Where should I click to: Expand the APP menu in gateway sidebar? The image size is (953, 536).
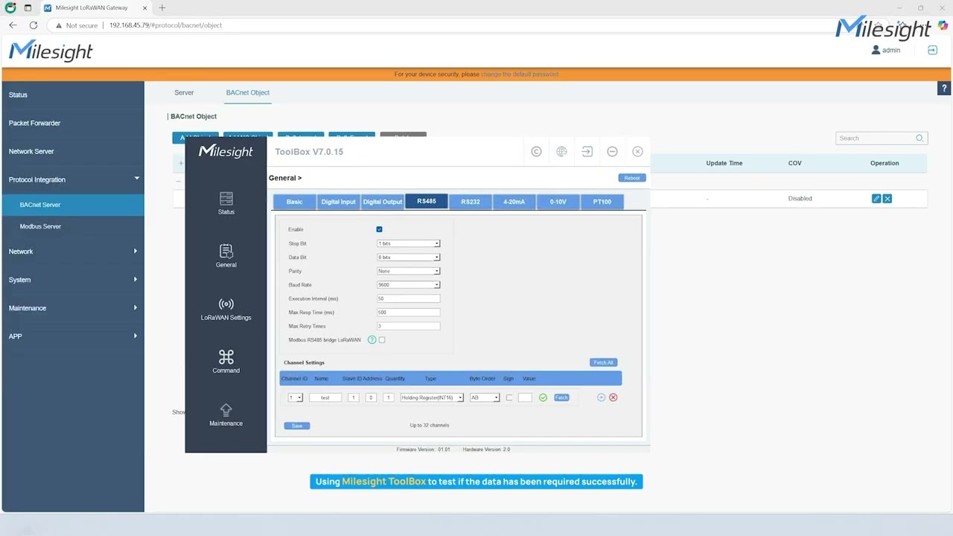point(72,336)
